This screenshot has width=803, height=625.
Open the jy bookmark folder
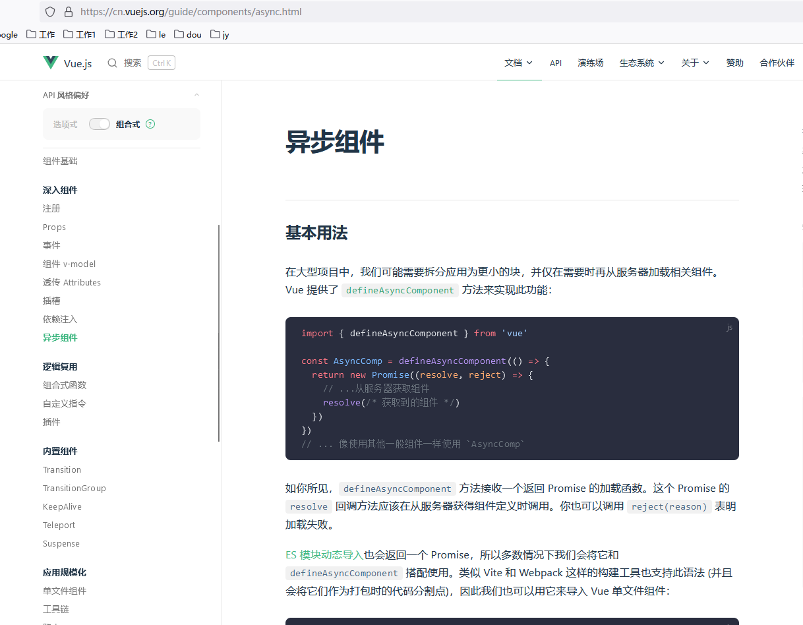tap(220, 34)
